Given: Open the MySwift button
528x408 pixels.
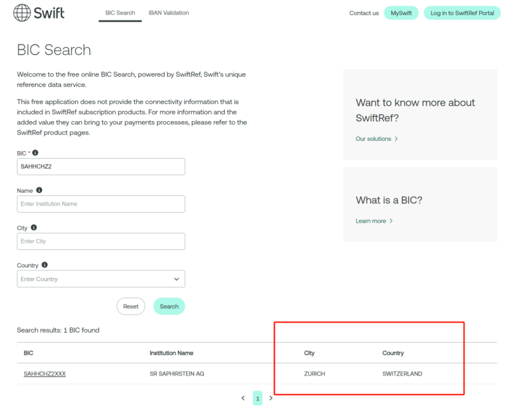Looking at the screenshot, I should (x=401, y=13).
